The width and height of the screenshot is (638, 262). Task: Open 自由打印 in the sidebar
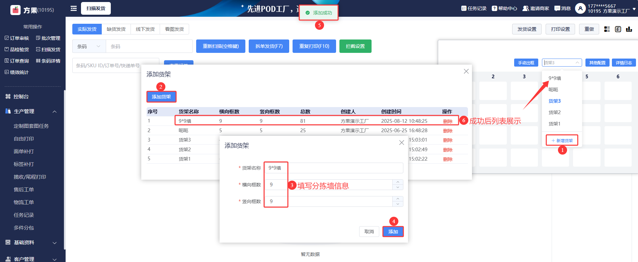[x=24, y=139]
